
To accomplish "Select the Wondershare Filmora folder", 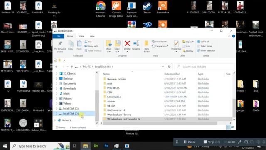I will pyautogui.click(x=119, y=115).
